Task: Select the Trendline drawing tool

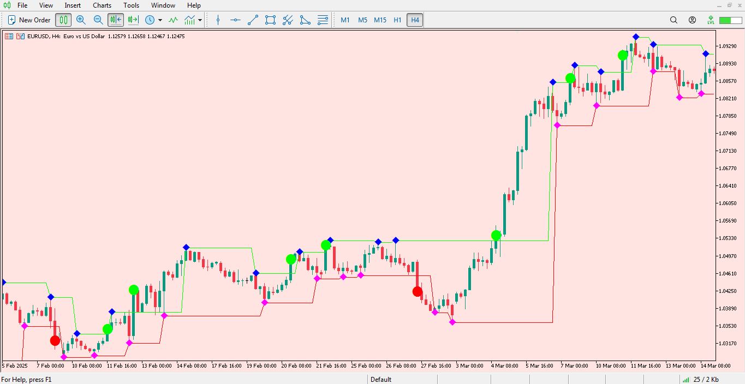Action: coord(252,20)
